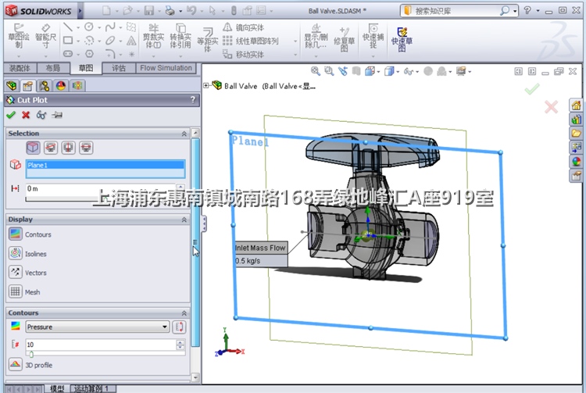Open the Pressure parameter dropdown
Viewport: 586px width, 393px height.
(165, 327)
